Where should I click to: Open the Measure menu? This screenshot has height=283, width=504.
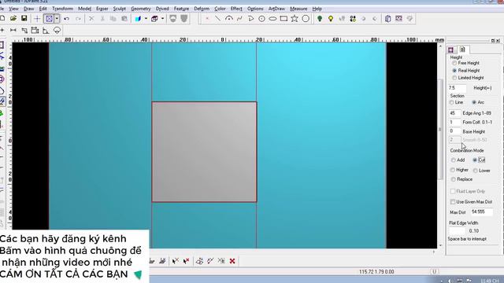[298, 9]
